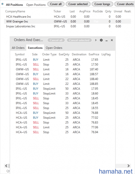The height and width of the screenshot is (174, 135).
Task: Sort positions by AvgPrice column
Action: tap(85, 11)
